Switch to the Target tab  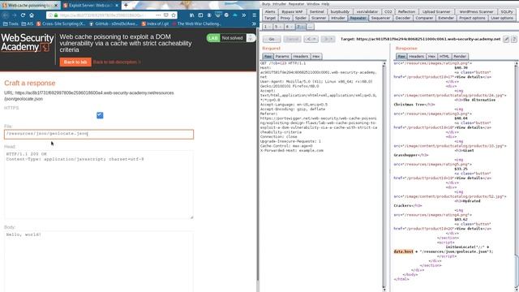270,18
